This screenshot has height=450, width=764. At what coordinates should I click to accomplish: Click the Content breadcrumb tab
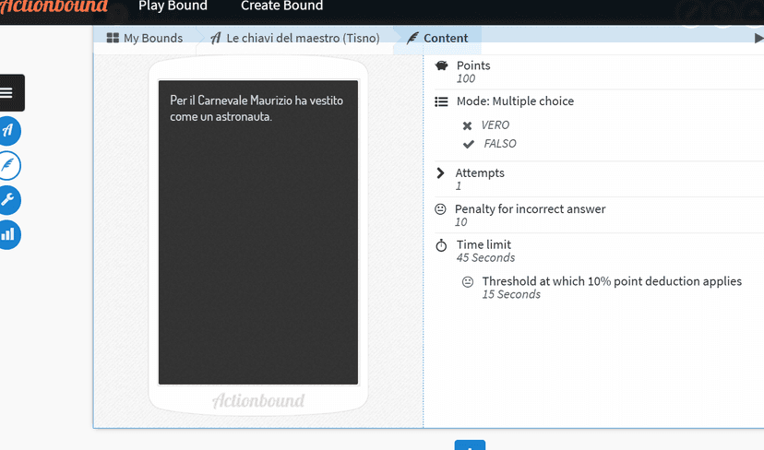pyautogui.click(x=445, y=39)
